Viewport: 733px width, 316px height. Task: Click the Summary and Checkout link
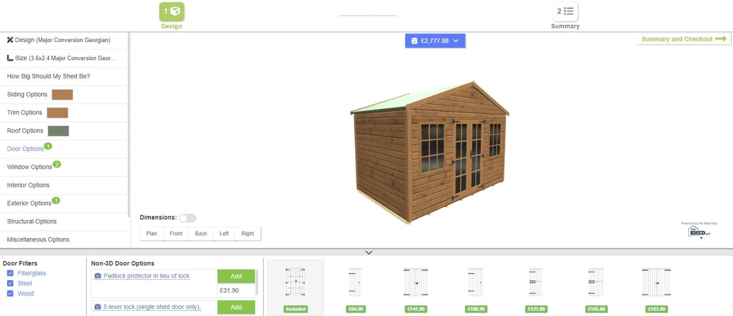tap(682, 39)
